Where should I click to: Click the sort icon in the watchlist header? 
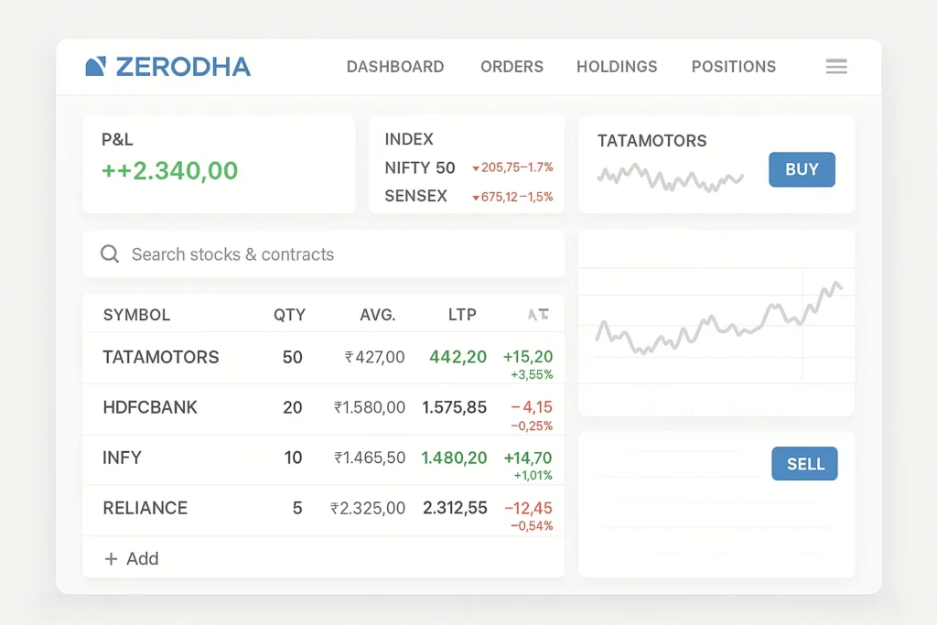[538, 313]
